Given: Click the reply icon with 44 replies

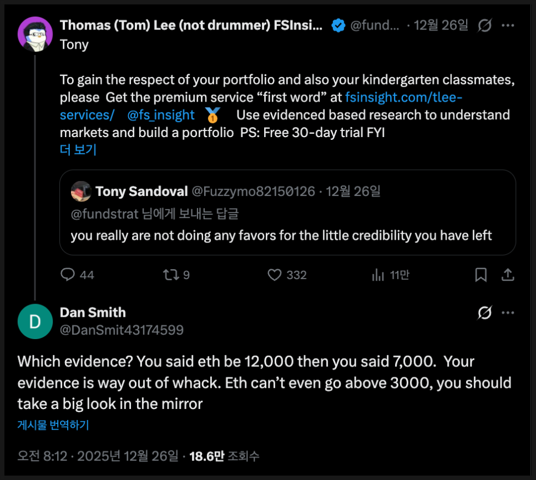Looking at the screenshot, I should [68, 275].
